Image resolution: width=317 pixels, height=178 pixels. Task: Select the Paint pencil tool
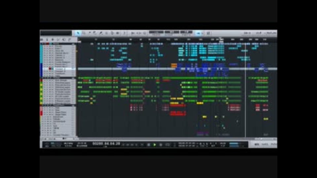coord(101,33)
